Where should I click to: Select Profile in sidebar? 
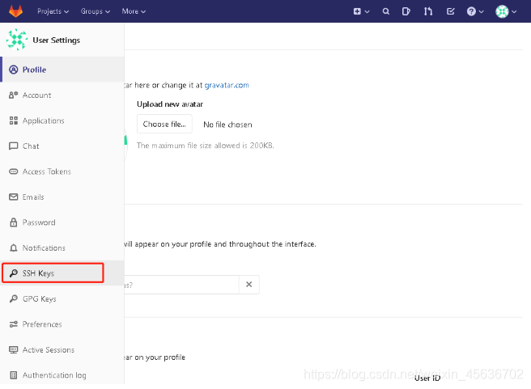click(62, 70)
